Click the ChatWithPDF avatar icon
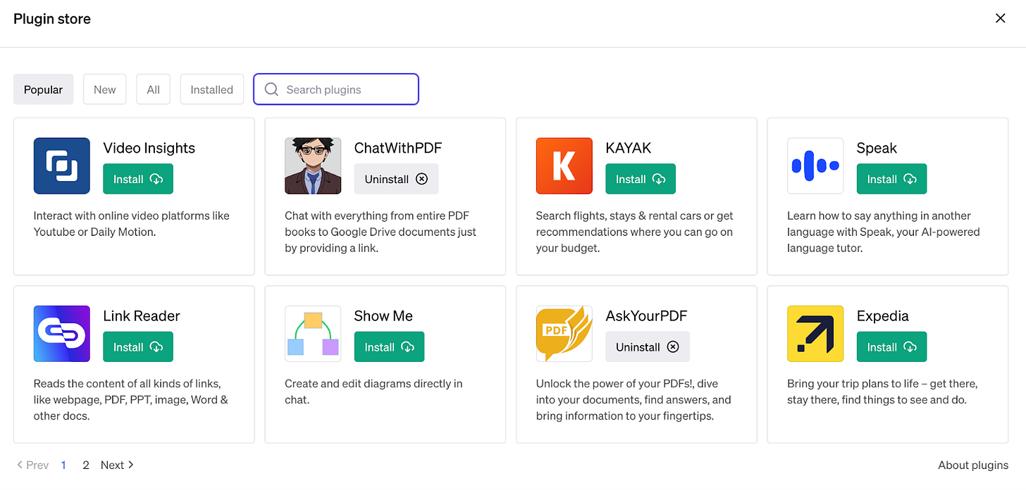This screenshot has height=490, width=1026. click(x=313, y=165)
